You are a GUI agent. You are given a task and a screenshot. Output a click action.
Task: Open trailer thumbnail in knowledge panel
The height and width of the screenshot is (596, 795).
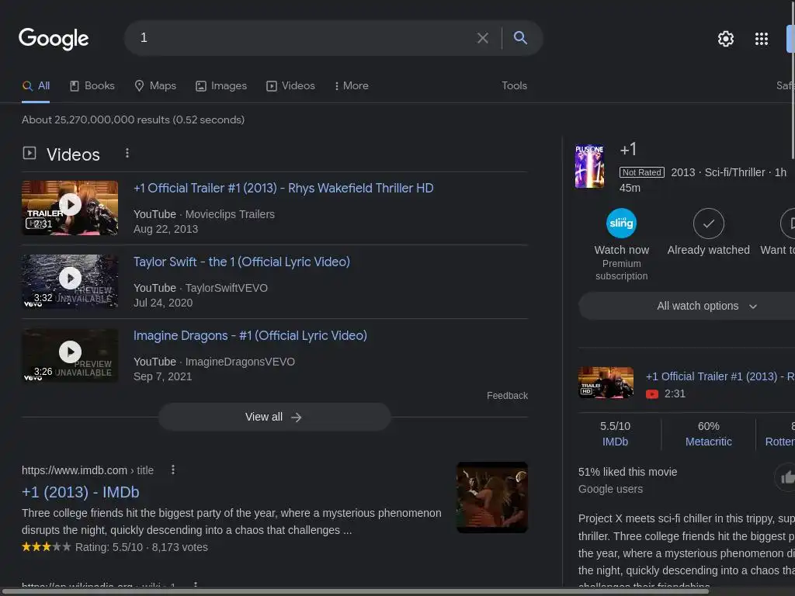pos(606,383)
